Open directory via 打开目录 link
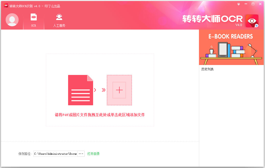 coord(93,154)
